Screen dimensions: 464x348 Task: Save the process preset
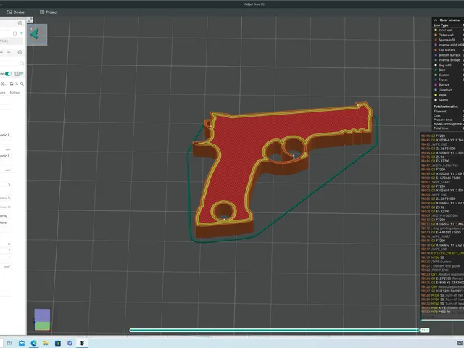point(12,84)
